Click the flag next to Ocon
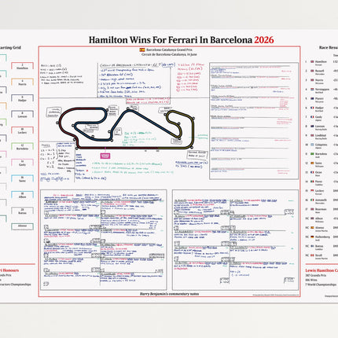This screenshot has width=338, height=338. (312, 172)
